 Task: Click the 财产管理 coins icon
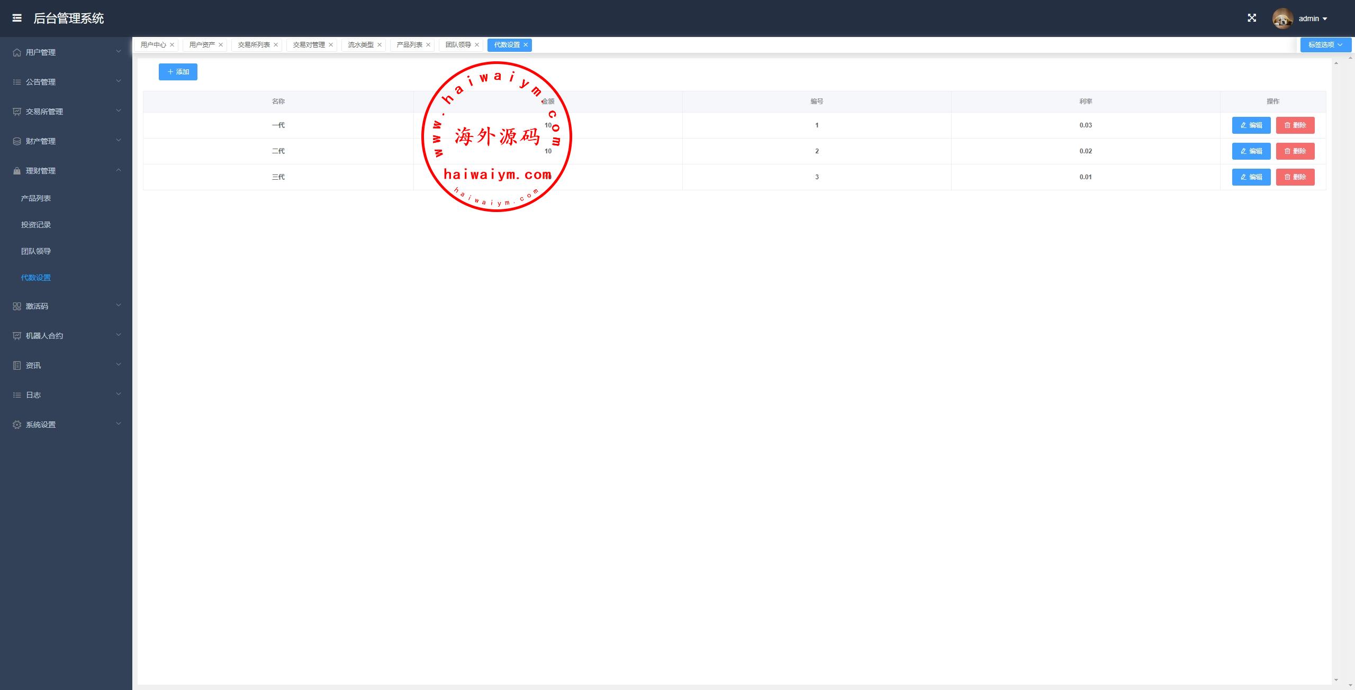pos(17,141)
